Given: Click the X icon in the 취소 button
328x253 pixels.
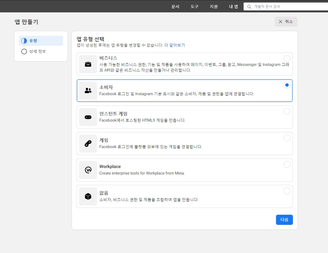Looking at the screenshot, I should pyautogui.click(x=280, y=22).
